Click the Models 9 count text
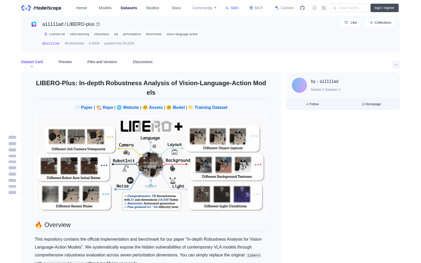Image resolution: width=421 pixels, height=263 pixels. (317, 90)
